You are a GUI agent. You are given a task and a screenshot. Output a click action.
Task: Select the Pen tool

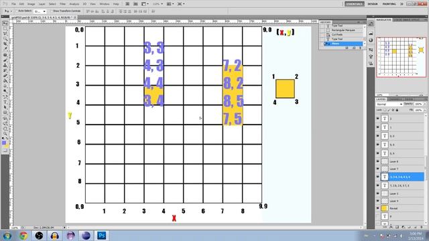click(5, 97)
